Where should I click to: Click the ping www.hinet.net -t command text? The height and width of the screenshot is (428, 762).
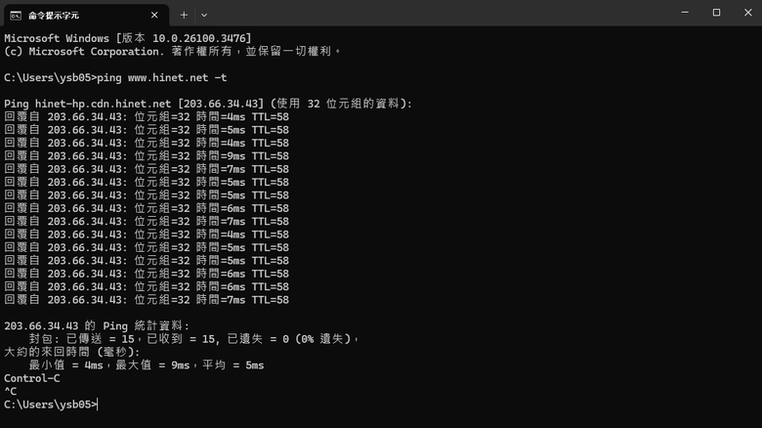click(162, 78)
